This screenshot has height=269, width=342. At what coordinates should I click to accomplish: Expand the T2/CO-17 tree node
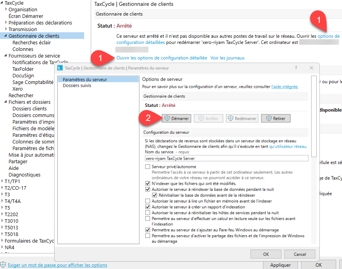click(x=2, y=188)
